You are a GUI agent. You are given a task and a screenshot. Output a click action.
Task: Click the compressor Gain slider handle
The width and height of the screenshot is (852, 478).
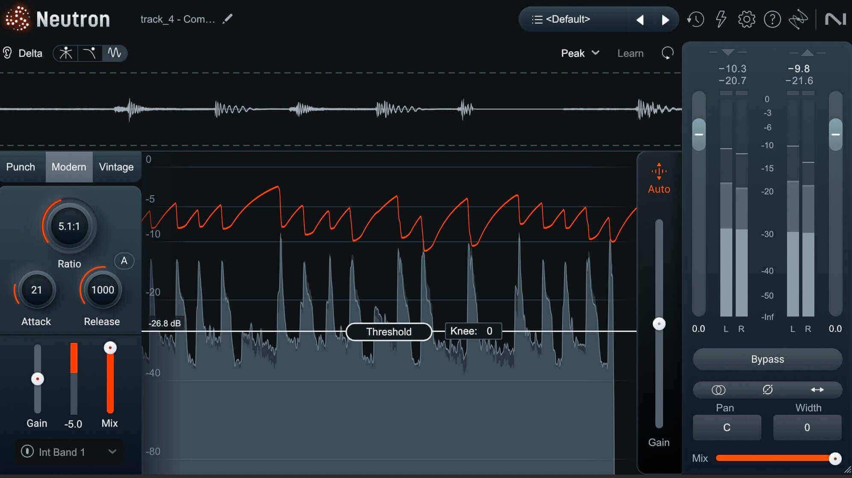pos(38,379)
